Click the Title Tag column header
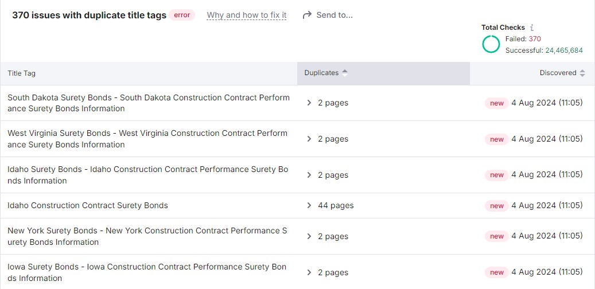 pyautogui.click(x=22, y=73)
